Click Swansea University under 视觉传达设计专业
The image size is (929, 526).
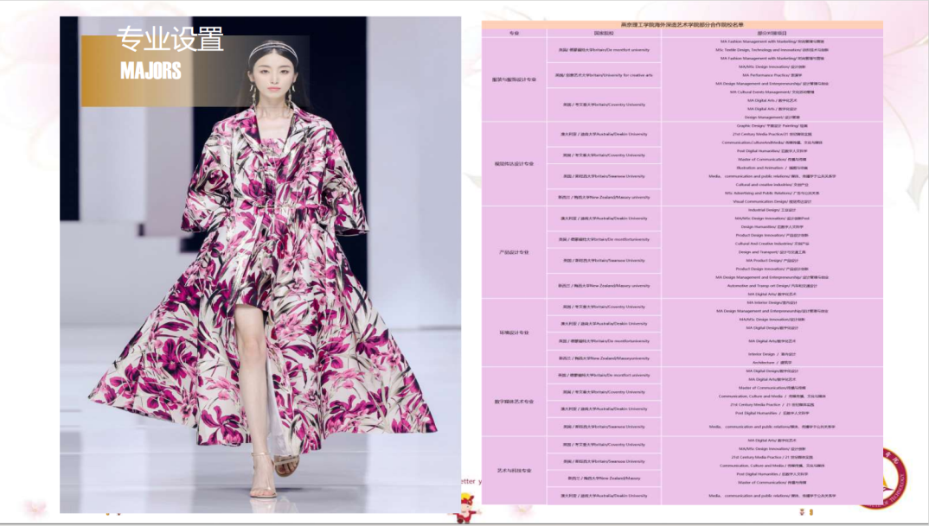604,176
